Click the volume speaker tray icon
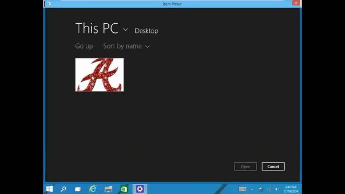This screenshot has width=345, height=194. (277, 189)
